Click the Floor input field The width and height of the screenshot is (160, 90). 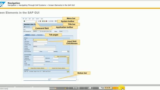coord(50,51)
